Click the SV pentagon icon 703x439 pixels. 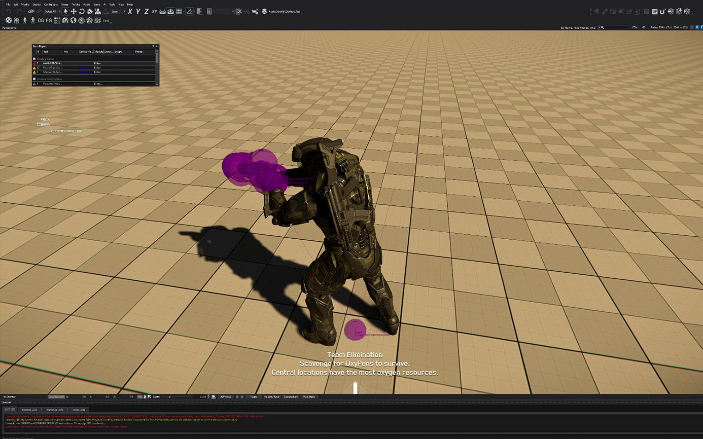point(89,20)
